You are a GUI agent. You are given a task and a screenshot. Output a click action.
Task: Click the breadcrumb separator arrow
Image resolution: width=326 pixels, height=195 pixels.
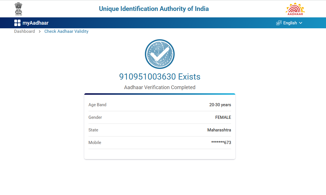[40, 32]
